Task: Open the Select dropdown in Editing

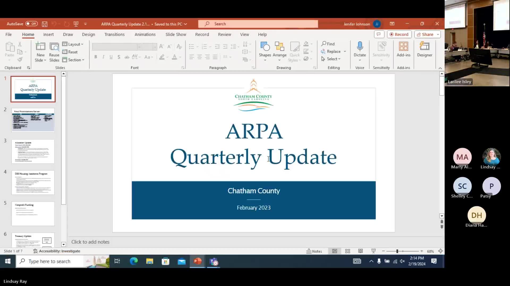Action: 331,59
